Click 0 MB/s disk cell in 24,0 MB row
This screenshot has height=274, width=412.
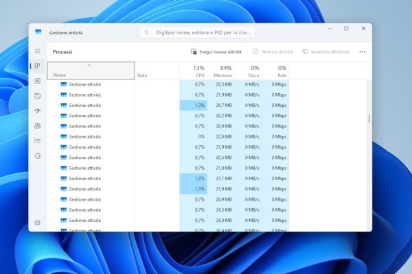(248, 221)
